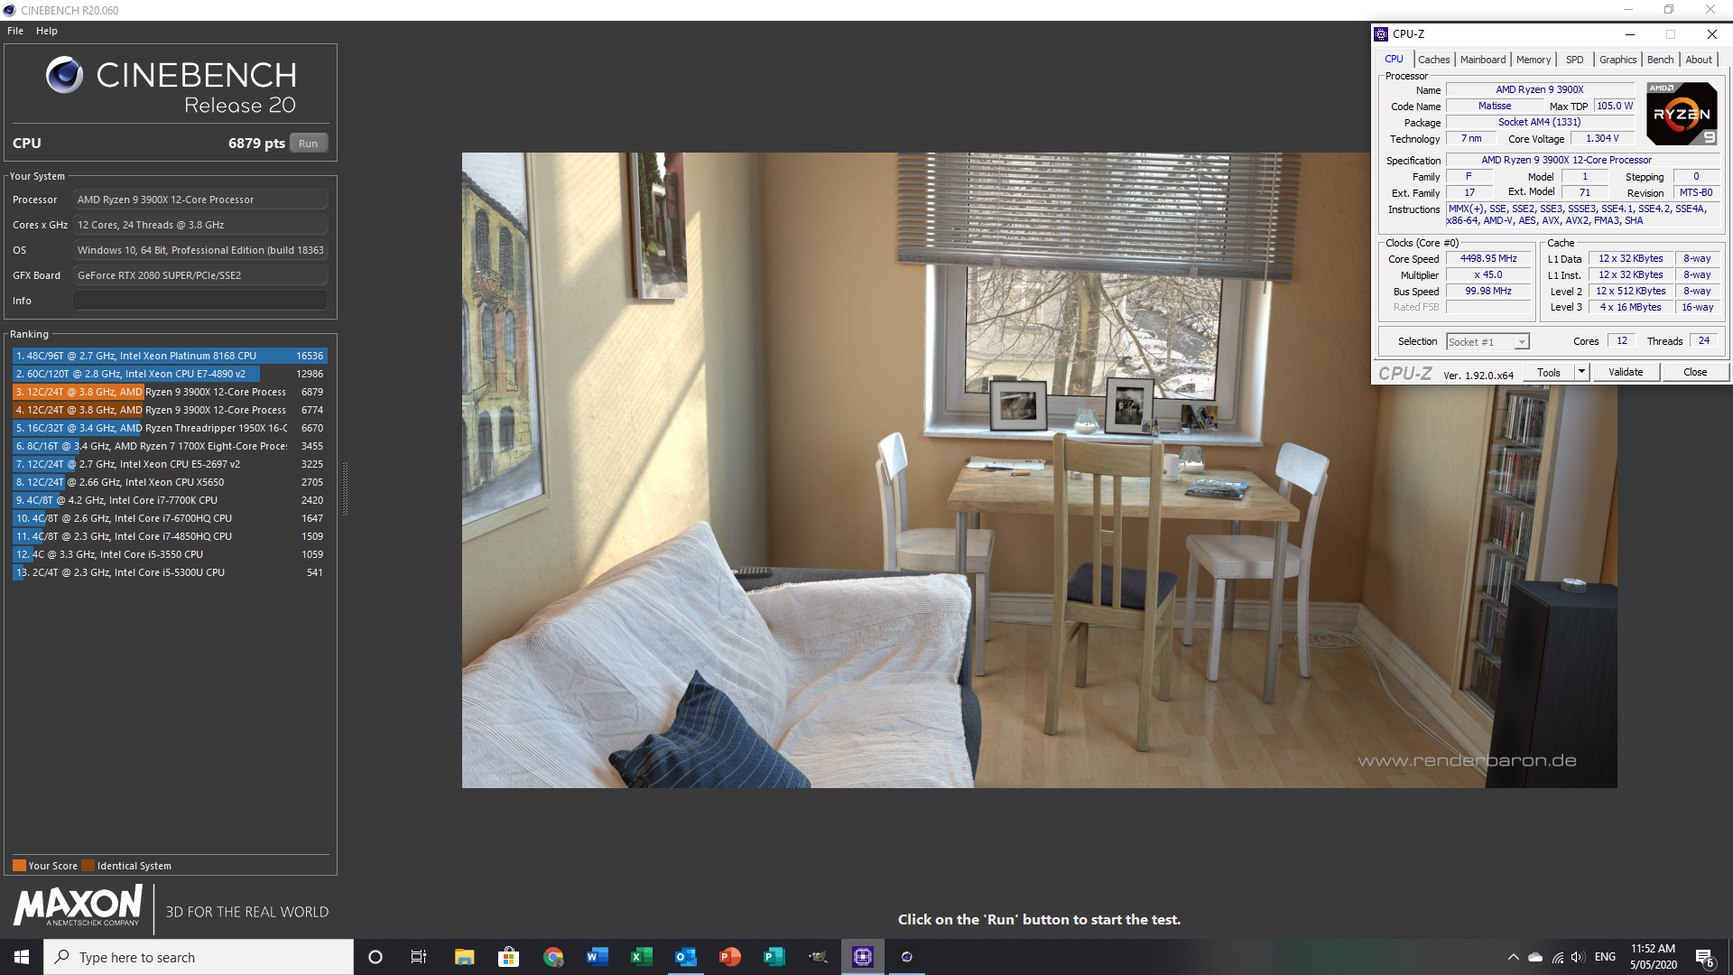Open PowerPoint from the taskbar

pyautogui.click(x=730, y=957)
